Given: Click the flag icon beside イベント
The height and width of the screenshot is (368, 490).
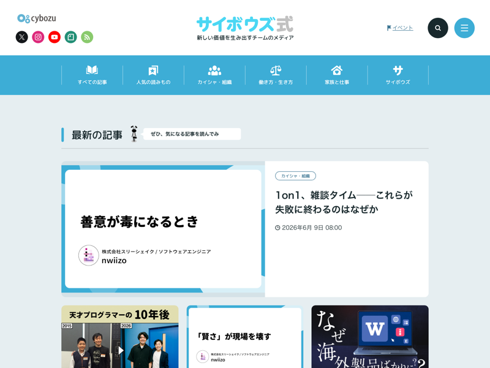Looking at the screenshot, I should [x=389, y=28].
